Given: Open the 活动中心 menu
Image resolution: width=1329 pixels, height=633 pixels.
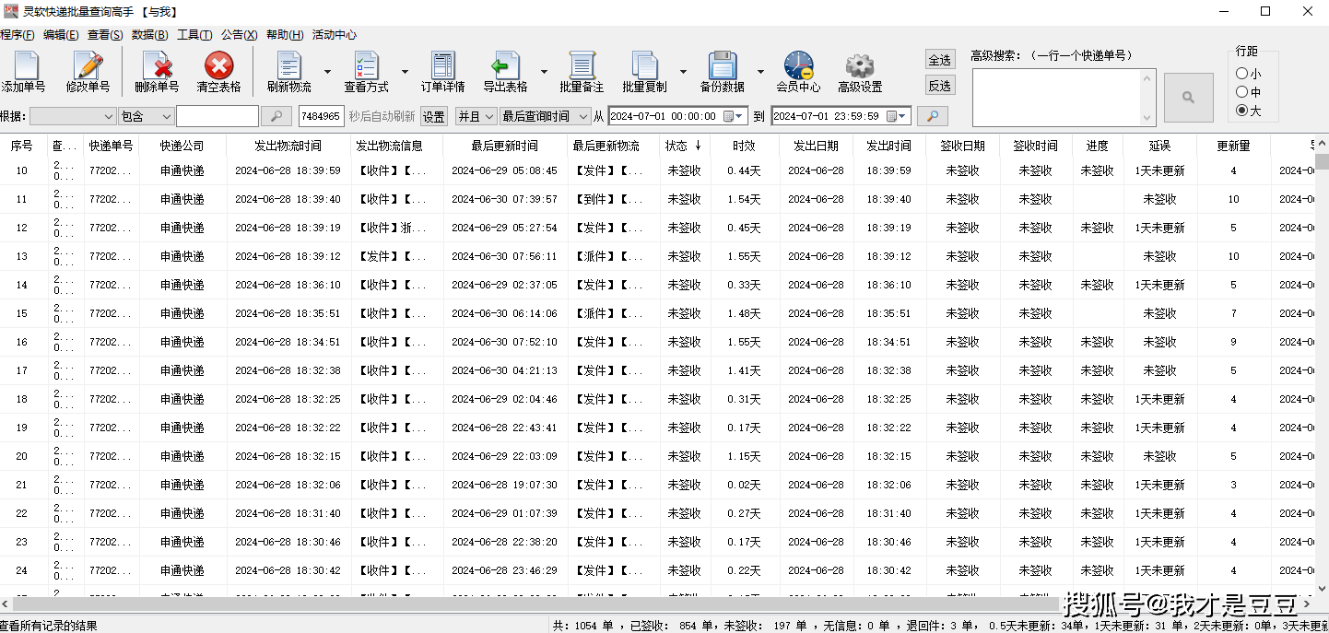Looking at the screenshot, I should coord(334,35).
